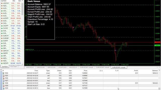Click the S / L column header

pos(101,70)
